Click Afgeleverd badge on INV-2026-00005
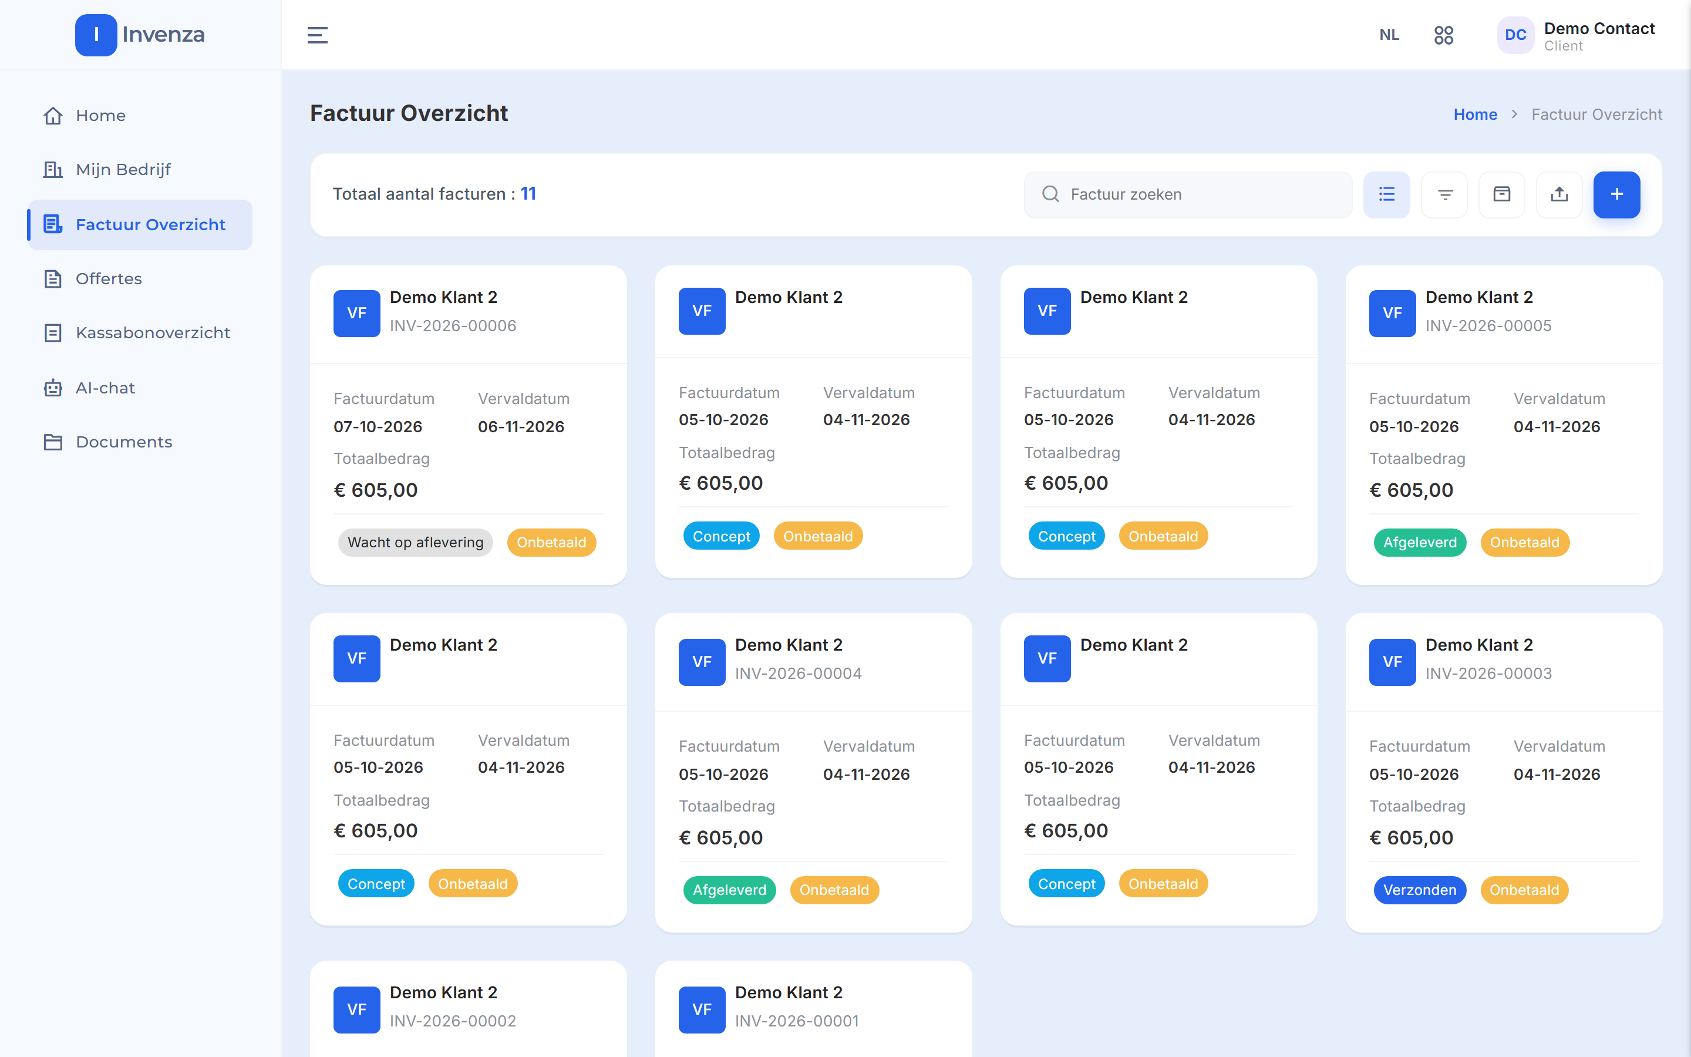This screenshot has width=1691, height=1057. (1420, 543)
